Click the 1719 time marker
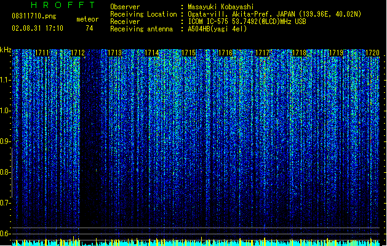 (x=336, y=53)
